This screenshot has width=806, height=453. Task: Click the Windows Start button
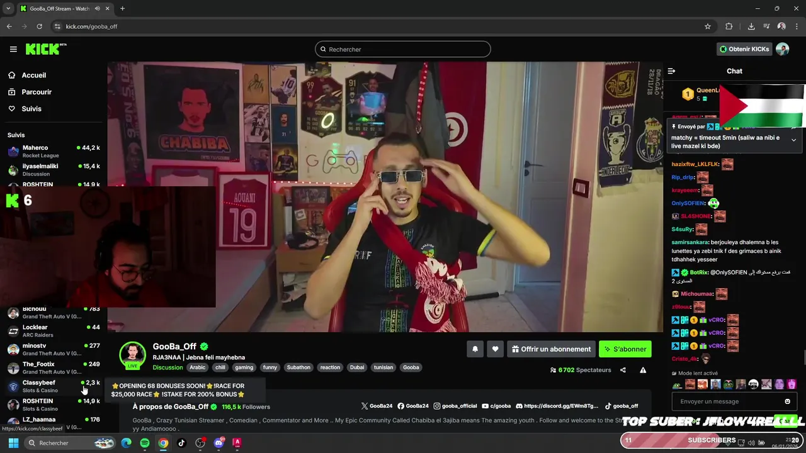tap(13, 443)
